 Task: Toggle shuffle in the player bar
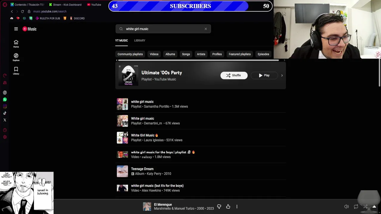(x=365, y=207)
